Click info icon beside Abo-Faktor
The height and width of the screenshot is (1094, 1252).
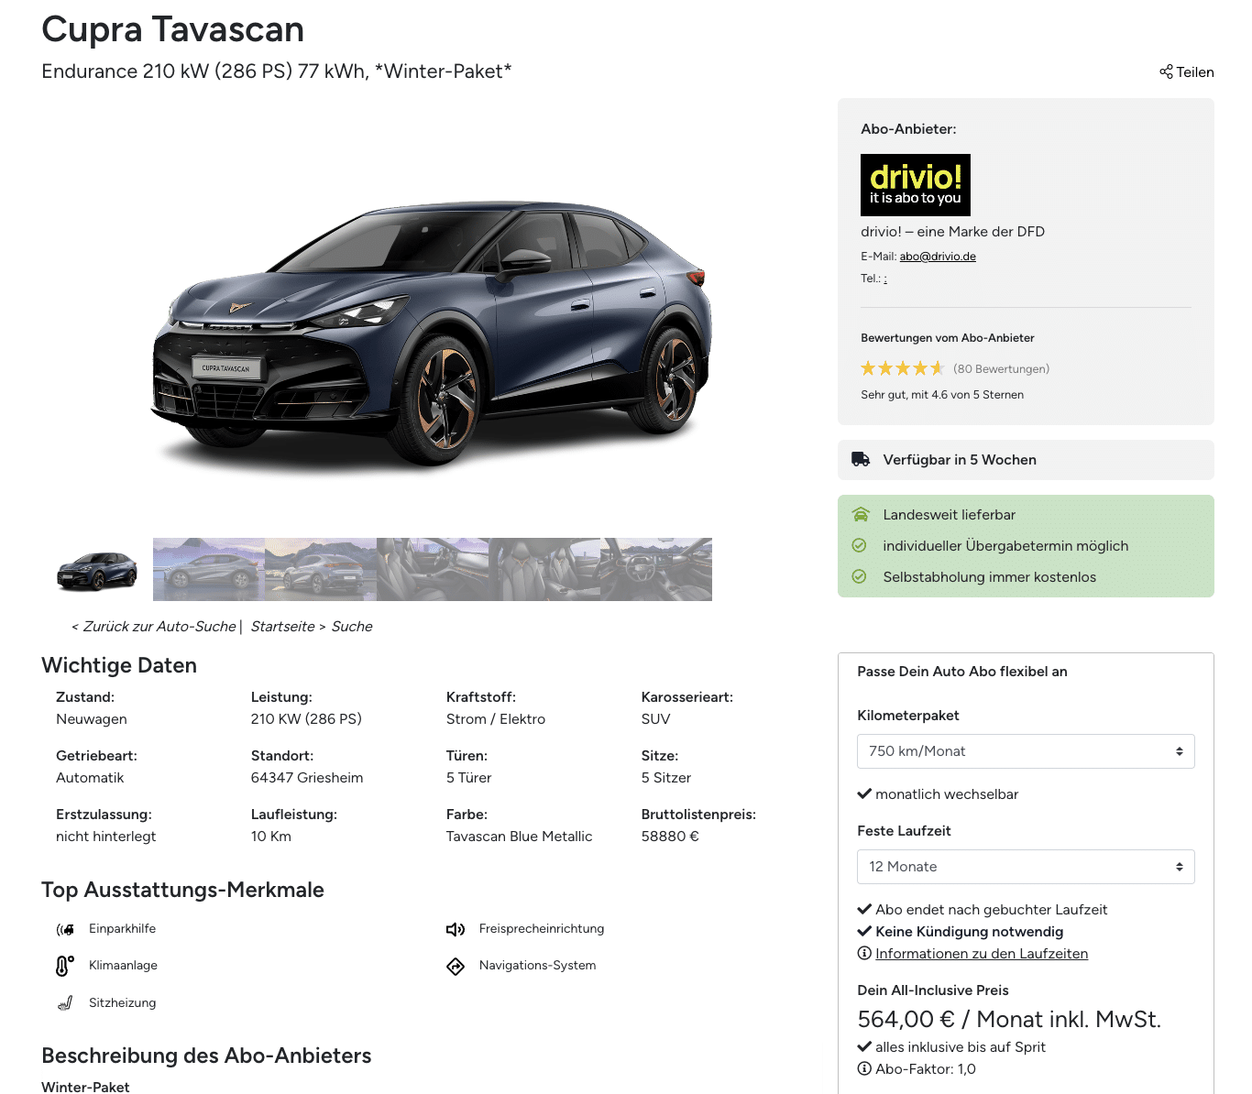pyautogui.click(x=864, y=1069)
